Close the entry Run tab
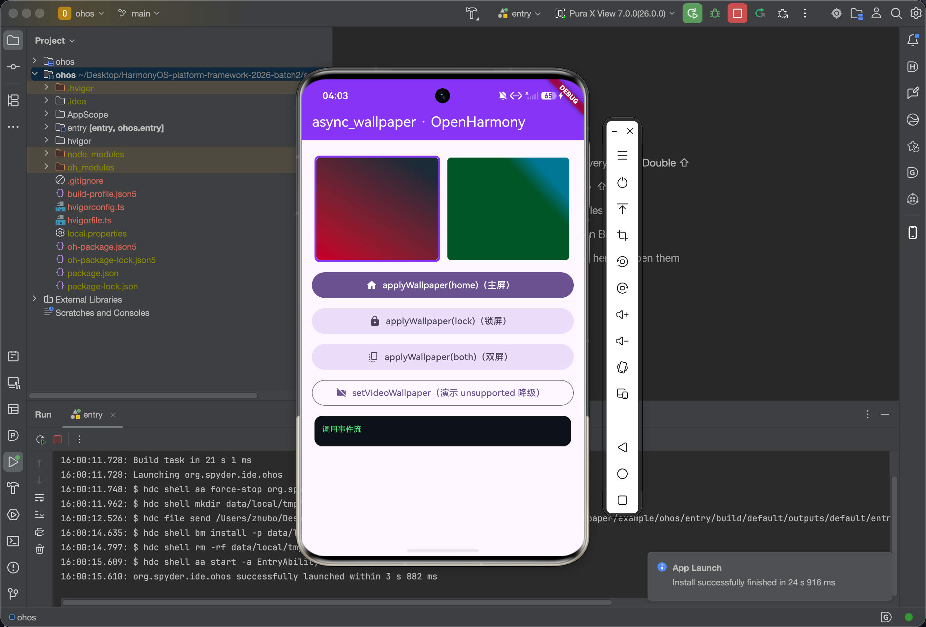Image resolution: width=926 pixels, height=627 pixels. coord(113,415)
